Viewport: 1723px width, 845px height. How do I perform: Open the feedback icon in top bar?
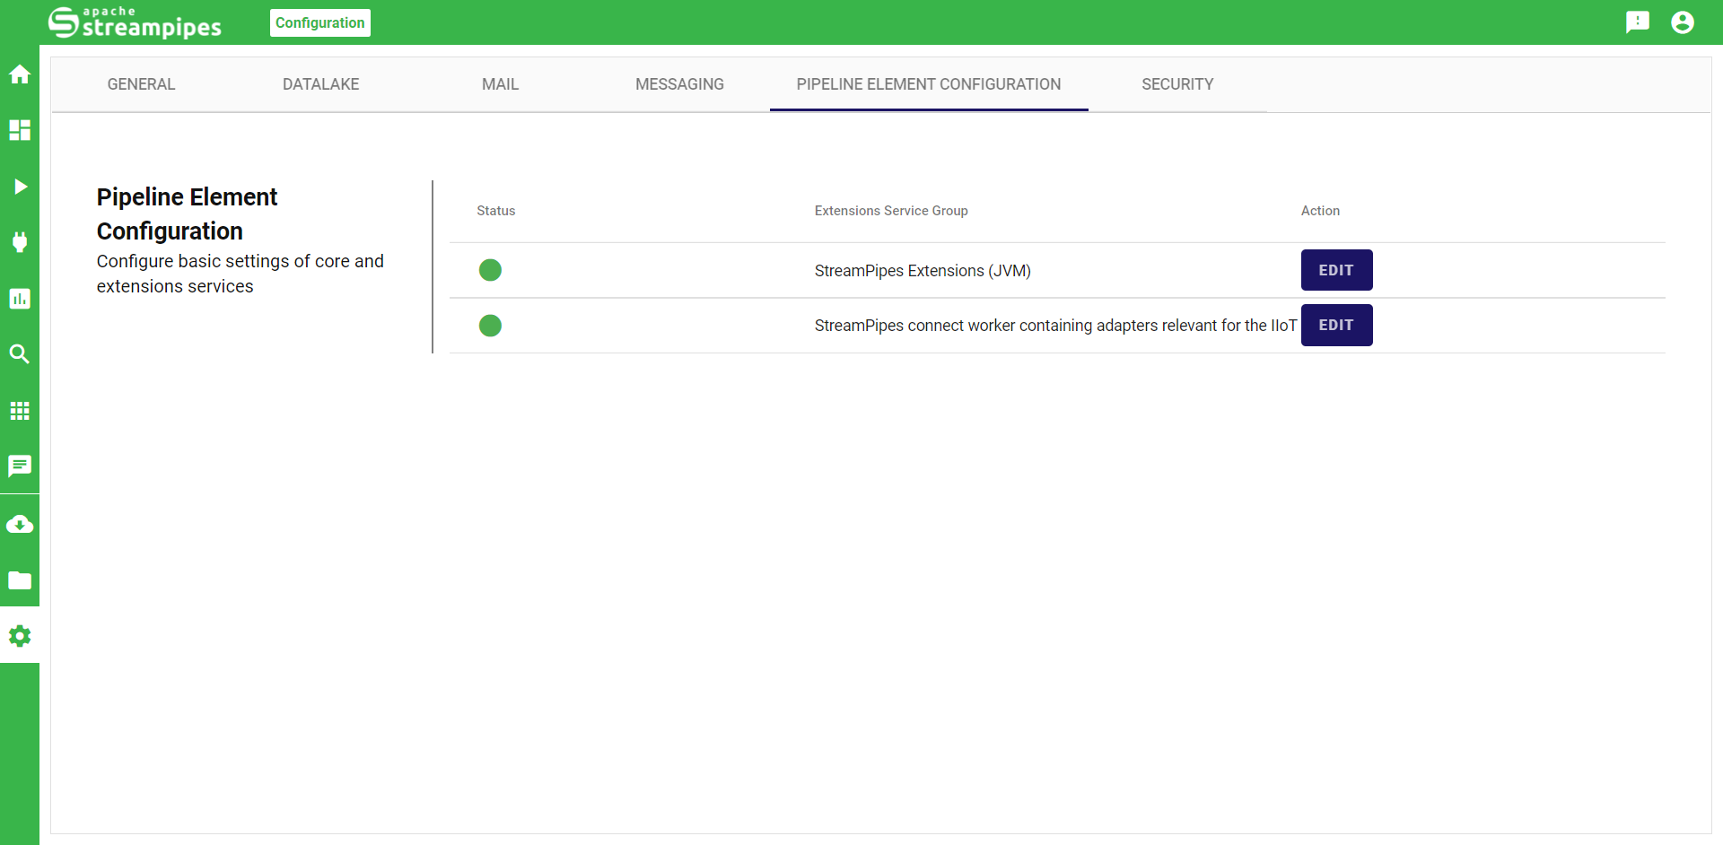pyautogui.click(x=1637, y=22)
